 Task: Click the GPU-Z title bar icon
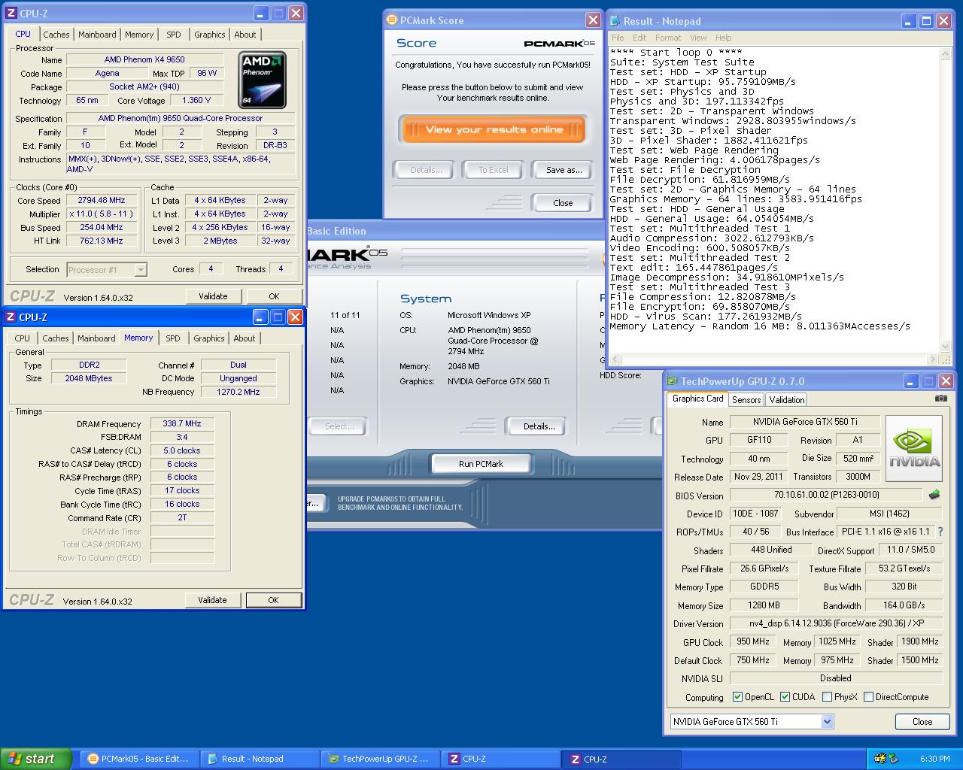click(x=672, y=381)
